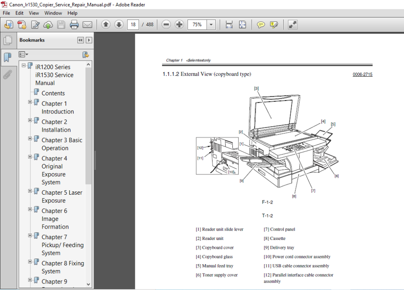Collapse the Bookmarks navigation pane
The image size is (404, 290).
[81, 40]
